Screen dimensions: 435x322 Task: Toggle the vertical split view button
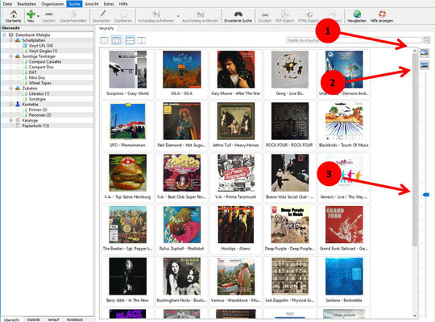(142, 40)
